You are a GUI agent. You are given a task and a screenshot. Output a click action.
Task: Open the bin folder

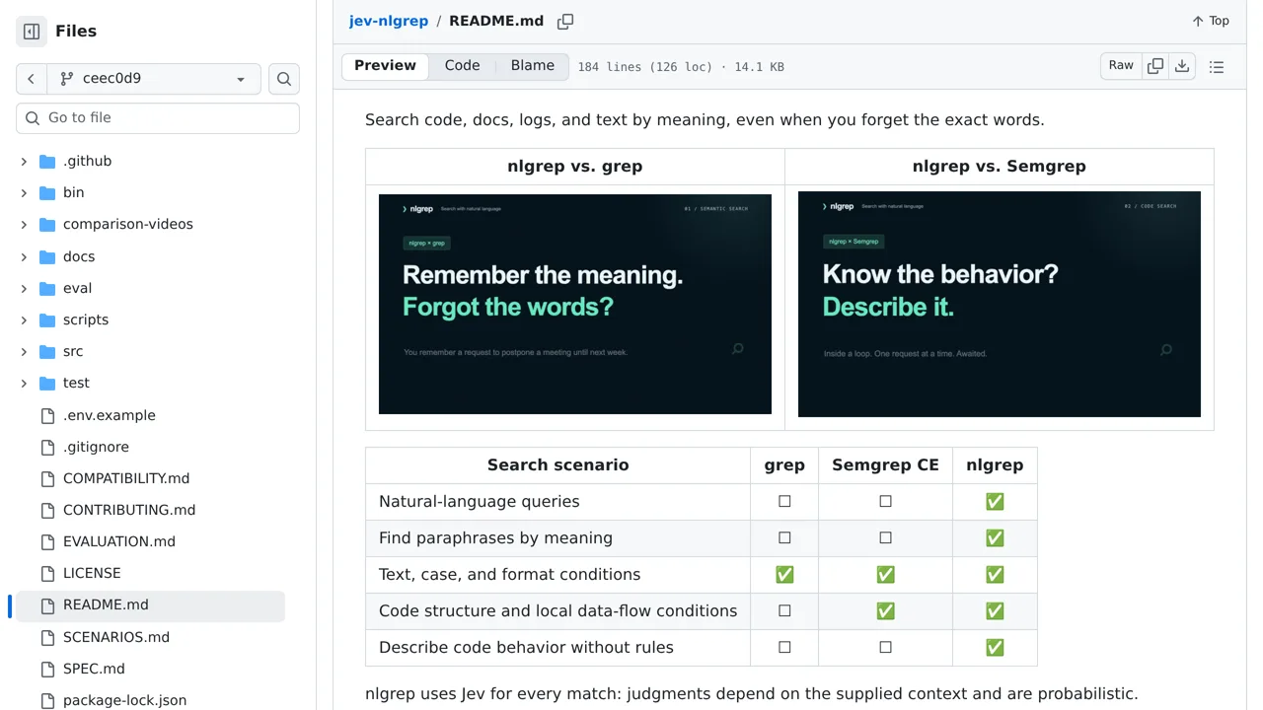click(74, 193)
